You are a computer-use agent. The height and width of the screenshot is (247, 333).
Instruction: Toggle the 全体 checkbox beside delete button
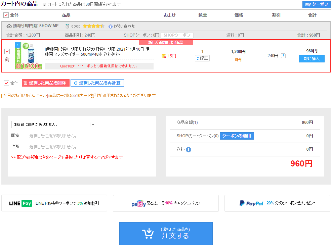[6, 83]
